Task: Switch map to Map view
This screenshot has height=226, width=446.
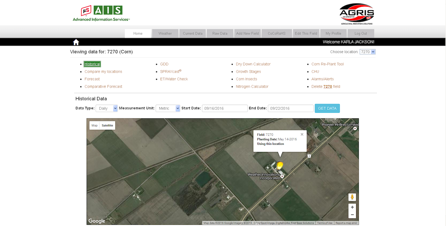Action: point(95,125)
